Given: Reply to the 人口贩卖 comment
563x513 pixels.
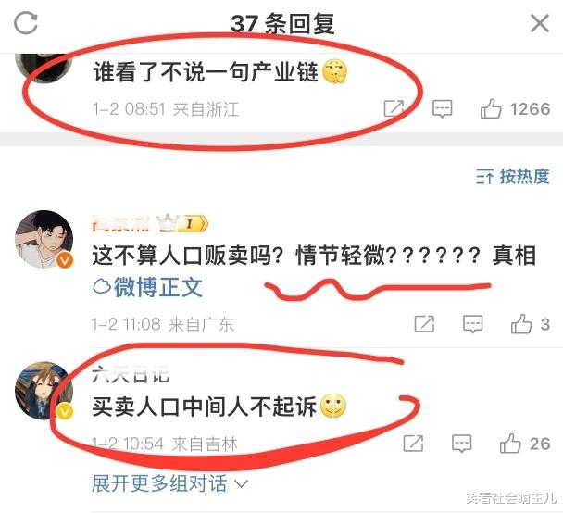Looking at the screenshot, I should click(x=472, y=324).
